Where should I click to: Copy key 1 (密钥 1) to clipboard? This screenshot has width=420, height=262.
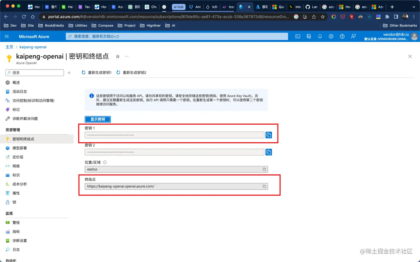pos(269,135)
